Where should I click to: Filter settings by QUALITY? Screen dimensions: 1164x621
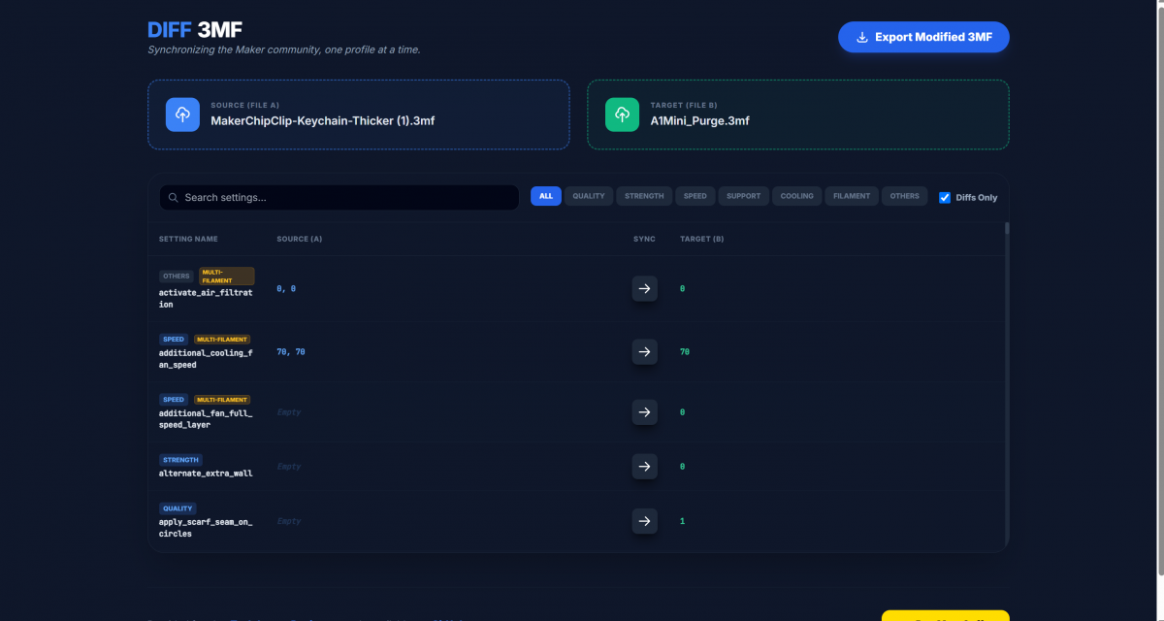pyautogui.click(x=589, y=196)
